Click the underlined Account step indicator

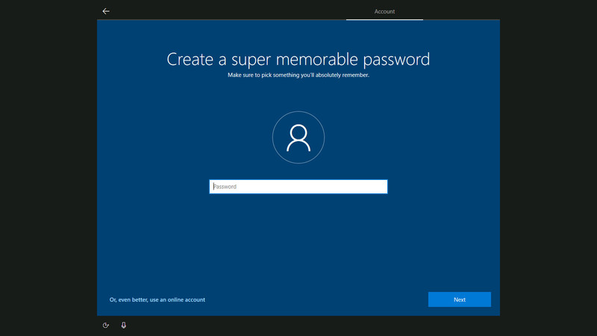pyautogui.click(x=384, y=12)
